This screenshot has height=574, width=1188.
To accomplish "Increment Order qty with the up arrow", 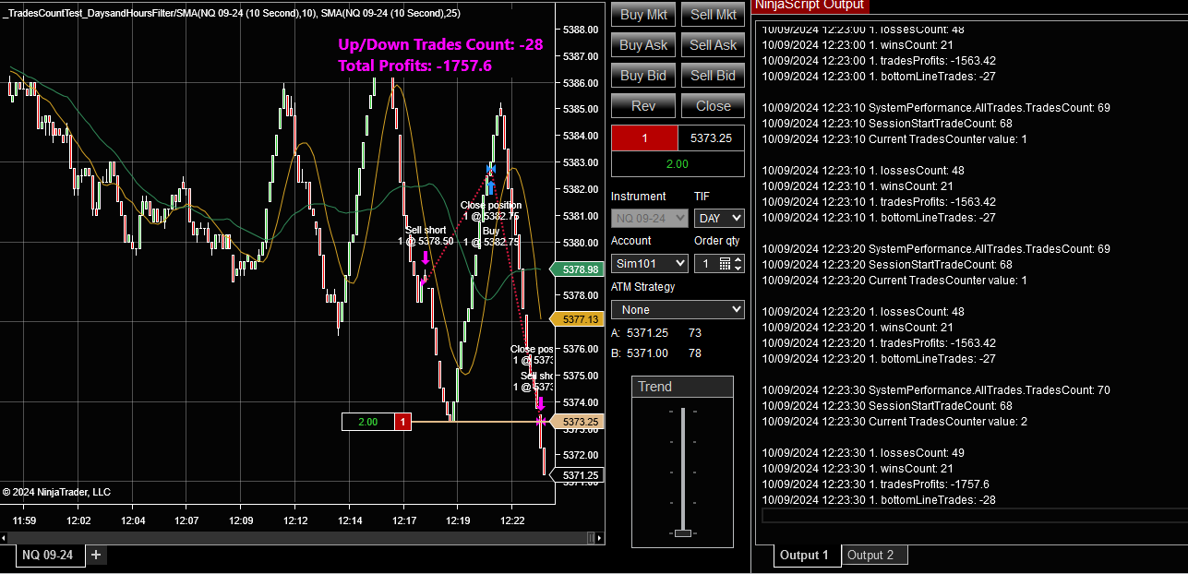I will point(738,259).
